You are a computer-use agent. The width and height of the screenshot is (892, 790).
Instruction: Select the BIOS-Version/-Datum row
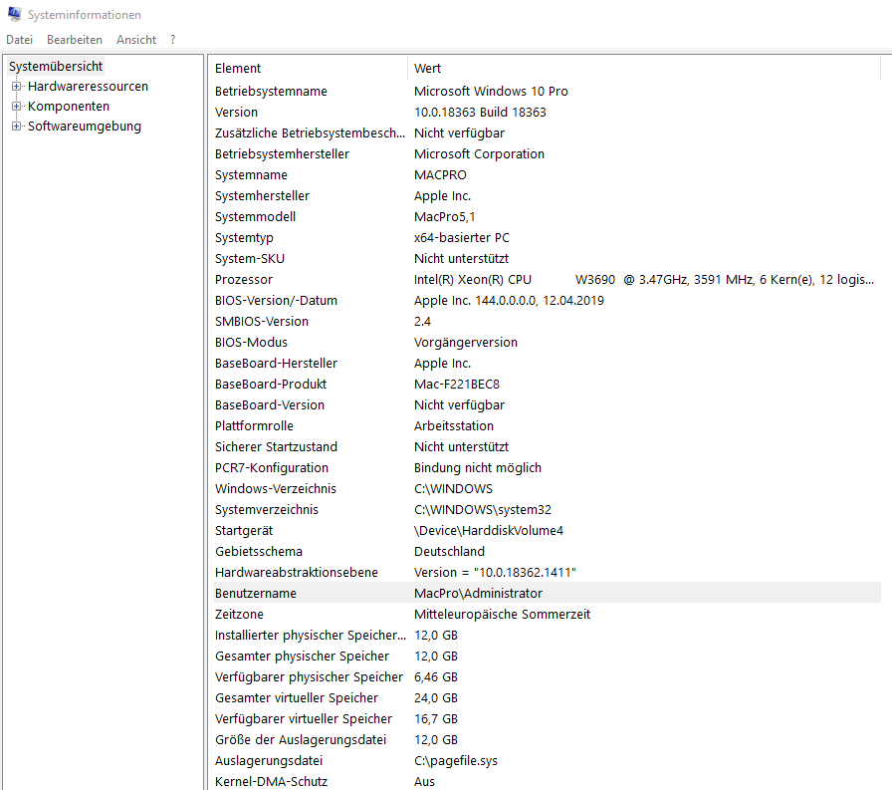(547, 301)
